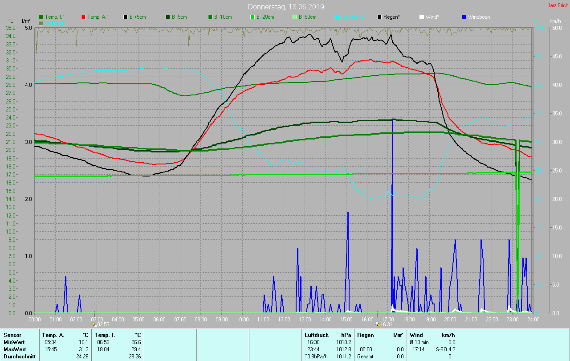Click the Temp. A. column header in table

click(53, 335)
